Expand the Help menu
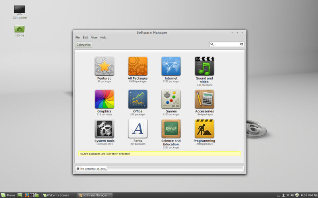Viewport: 318px width, 198px height. 103,38
